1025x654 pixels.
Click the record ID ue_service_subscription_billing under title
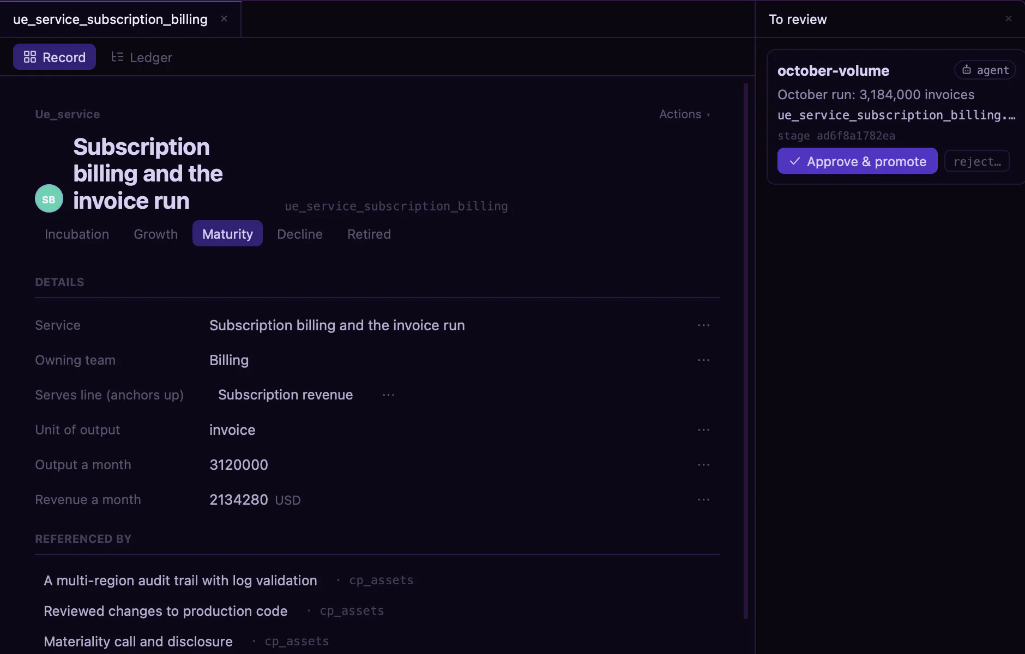[396, 207]
